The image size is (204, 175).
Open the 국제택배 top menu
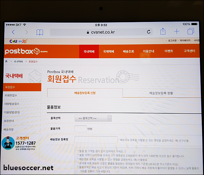coord(109,51)
